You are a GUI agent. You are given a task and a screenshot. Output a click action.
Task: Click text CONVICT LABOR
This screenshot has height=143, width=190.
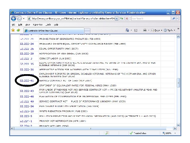(49, 59)
